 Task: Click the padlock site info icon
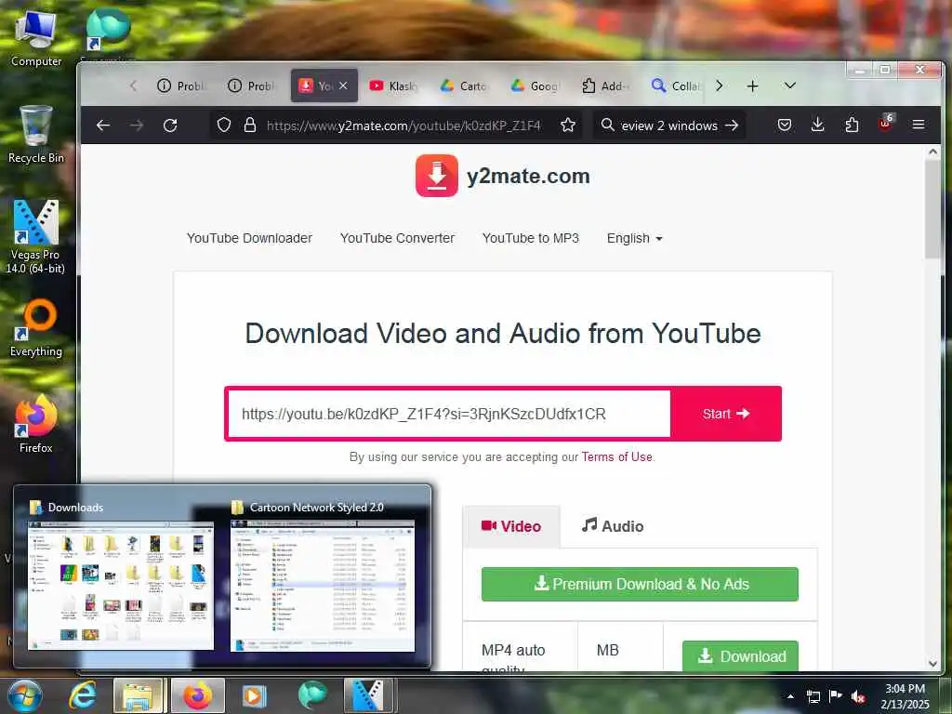(249, 126)
